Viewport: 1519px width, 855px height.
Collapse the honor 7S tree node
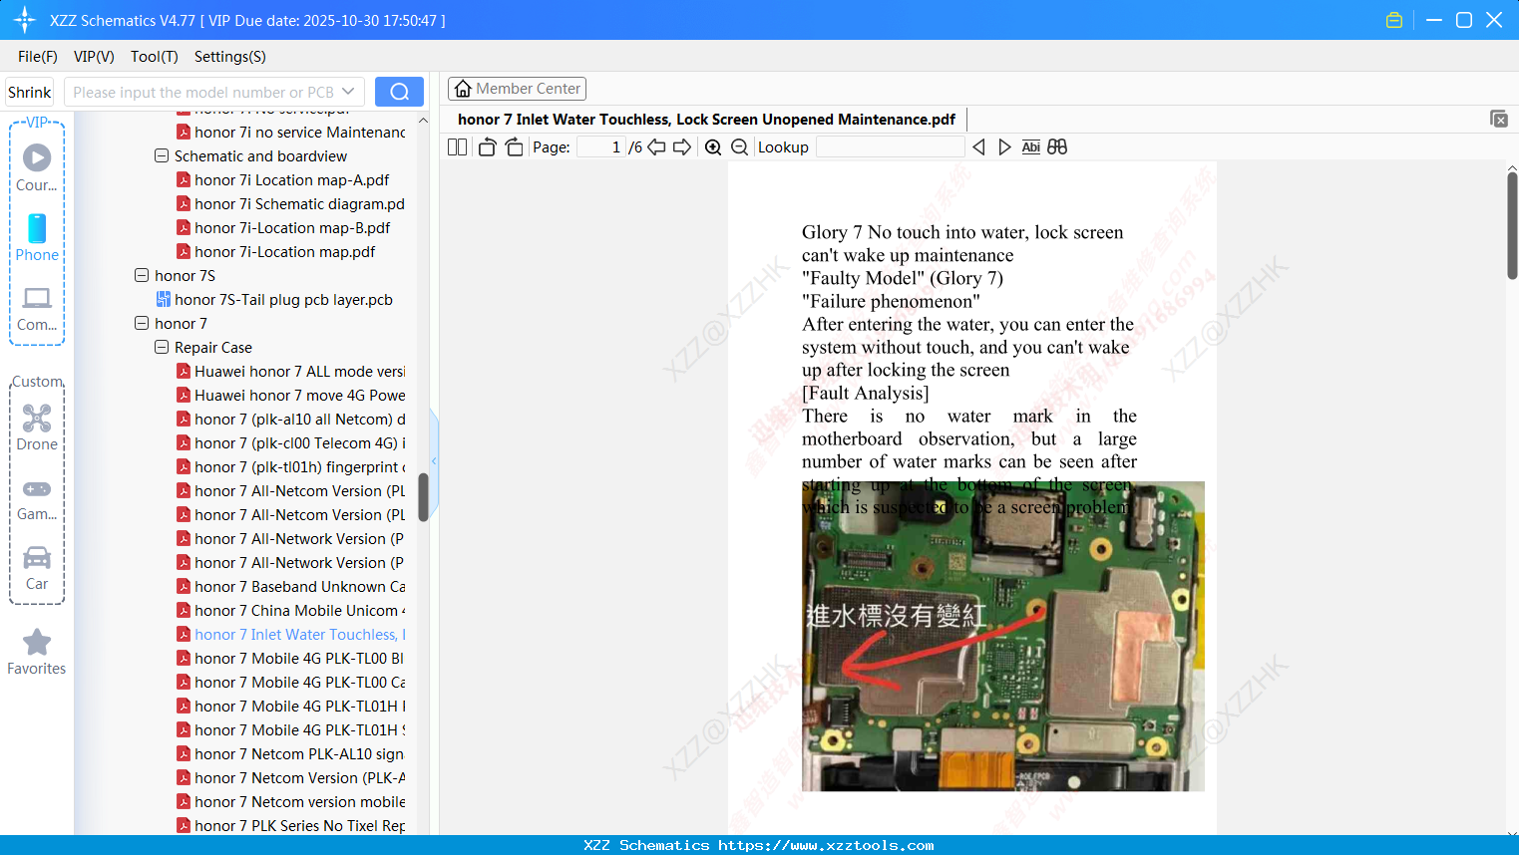click(142, 276)
